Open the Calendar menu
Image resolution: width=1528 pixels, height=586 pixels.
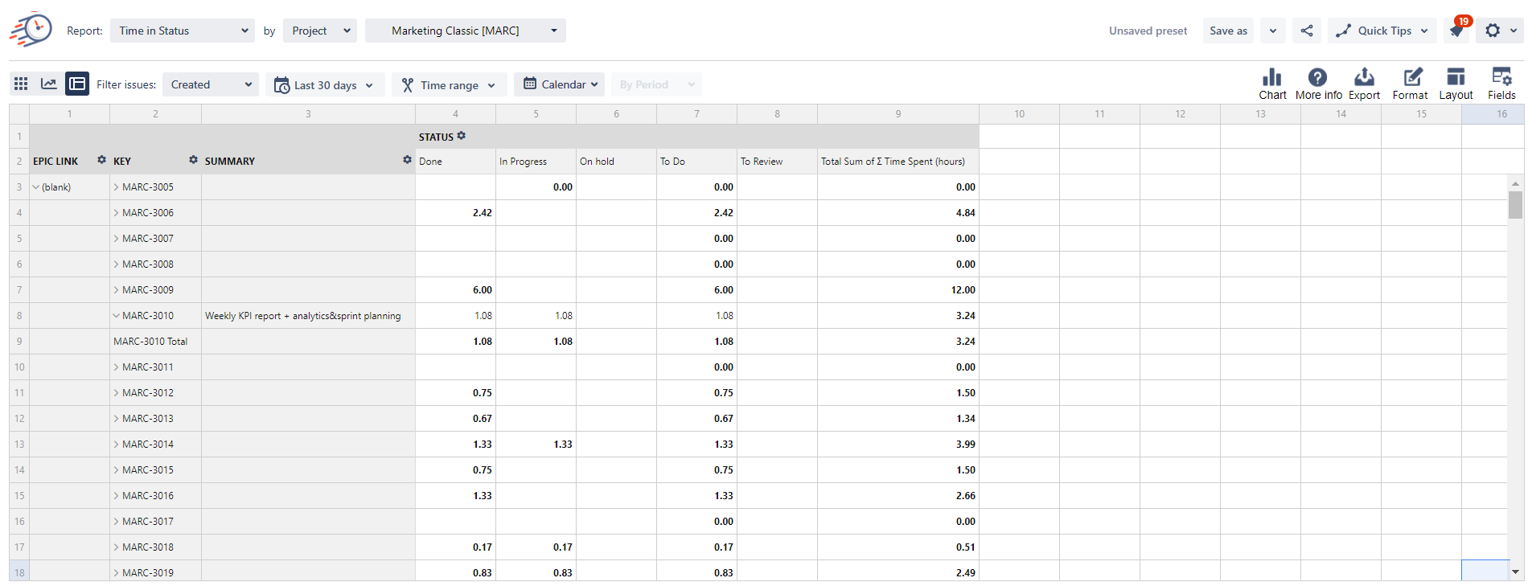coord(560,84)
